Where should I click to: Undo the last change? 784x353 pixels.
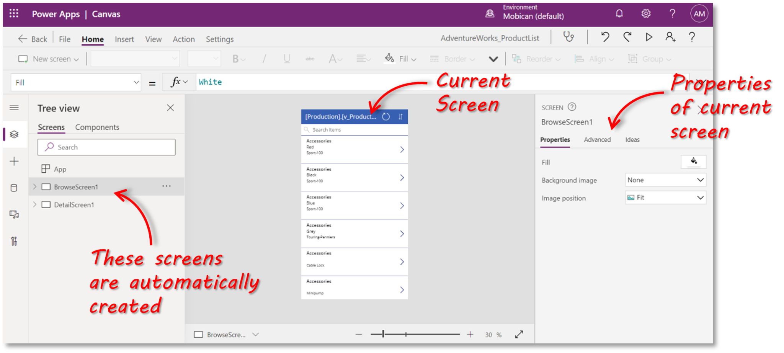[604, 37]
